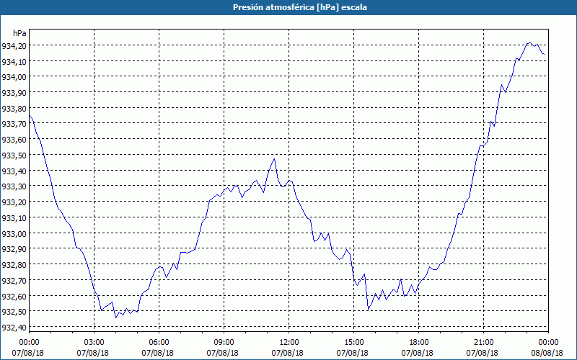This screenshot has width=577, height=360.
Task: Select the 934,10 y-axis value
Action: pos(14,61)
